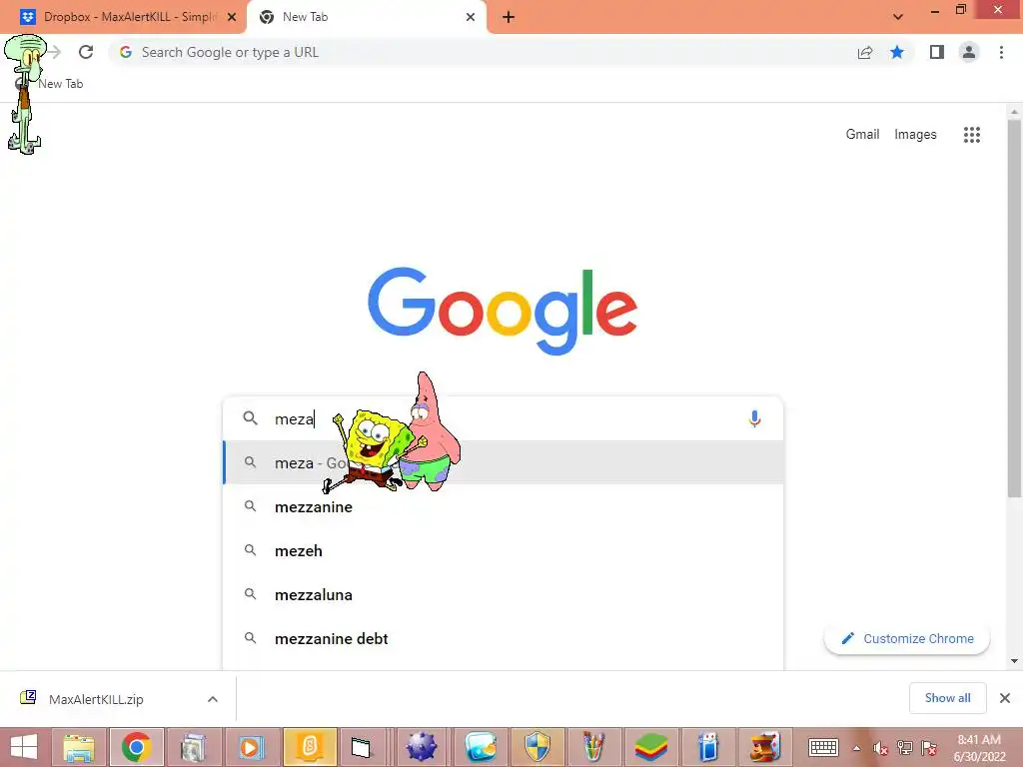Open Chrome's three-dot menu
The height and width of the screenshot is (767, 1023).
click(x=1001, y=52)
